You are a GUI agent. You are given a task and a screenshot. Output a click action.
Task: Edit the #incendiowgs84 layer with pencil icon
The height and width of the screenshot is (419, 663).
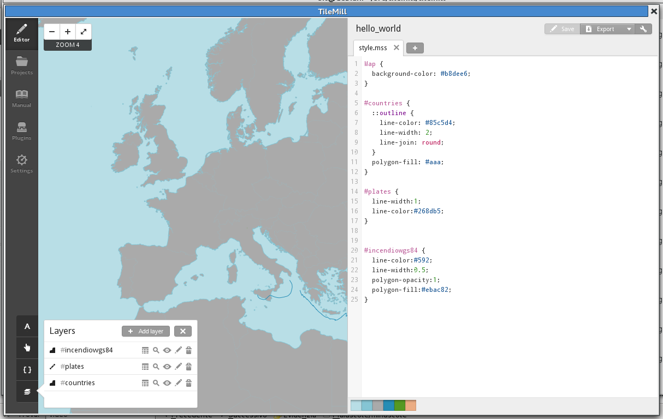click(x=178, y=350)
